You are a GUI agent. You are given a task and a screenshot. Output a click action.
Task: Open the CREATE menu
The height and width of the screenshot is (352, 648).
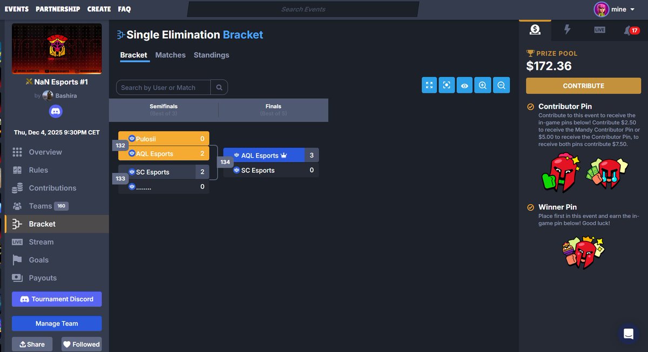[99, 9]
